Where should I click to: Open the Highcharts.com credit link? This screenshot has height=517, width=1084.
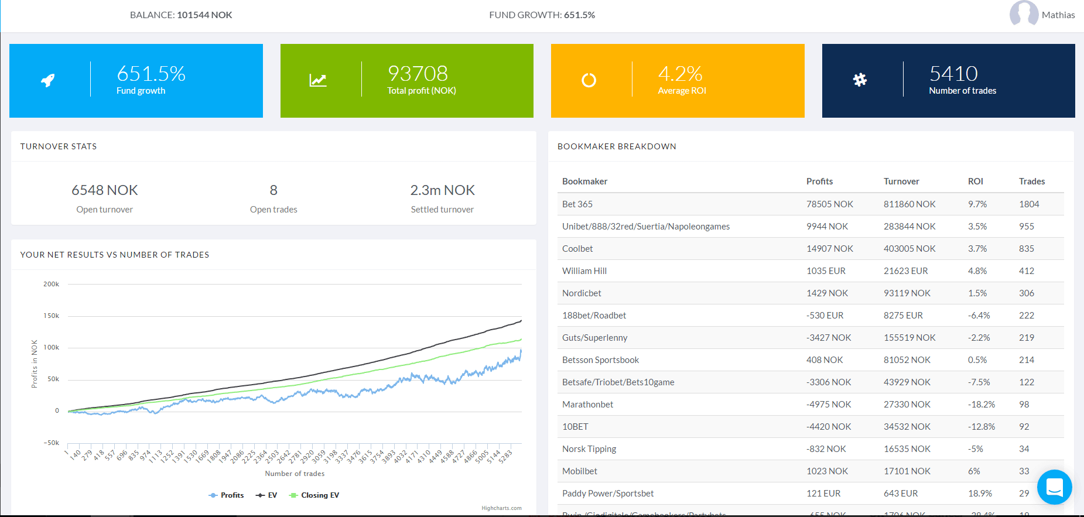coord(501,508)
